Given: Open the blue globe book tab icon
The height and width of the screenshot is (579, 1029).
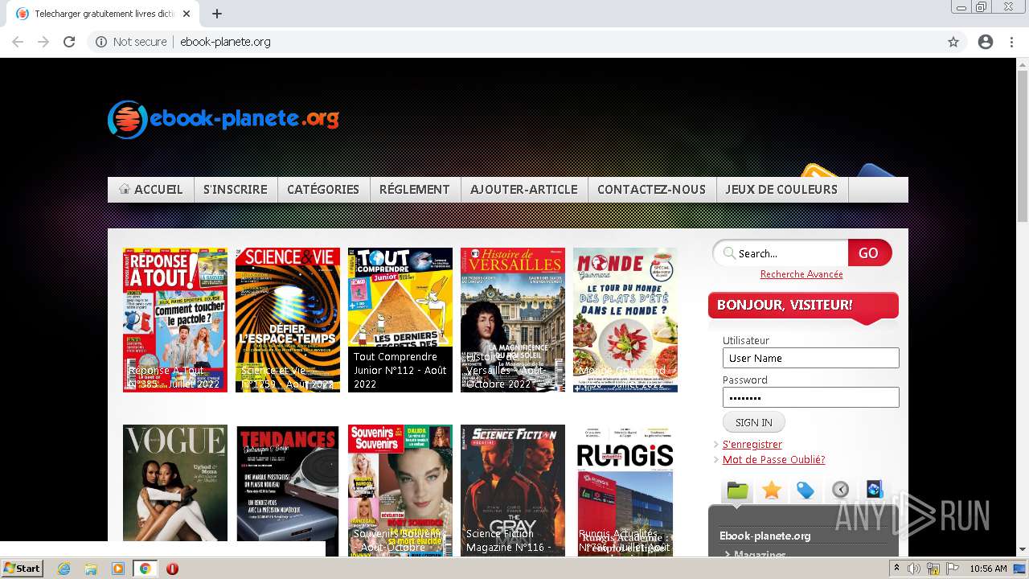Looking at the screenshot, I should point(875,489).
